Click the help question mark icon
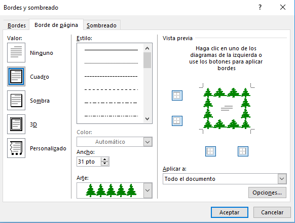The height and width of the screenshot is (223, 295). point(260,7)
